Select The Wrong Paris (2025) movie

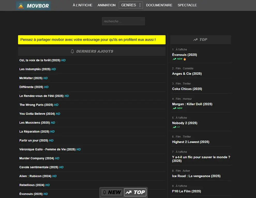coord(36,105)
